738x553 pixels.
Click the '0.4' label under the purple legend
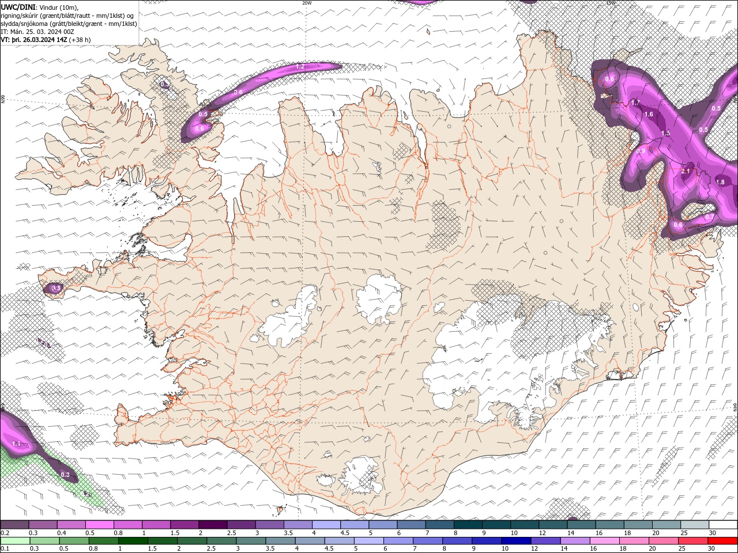(x=62, y=533)
